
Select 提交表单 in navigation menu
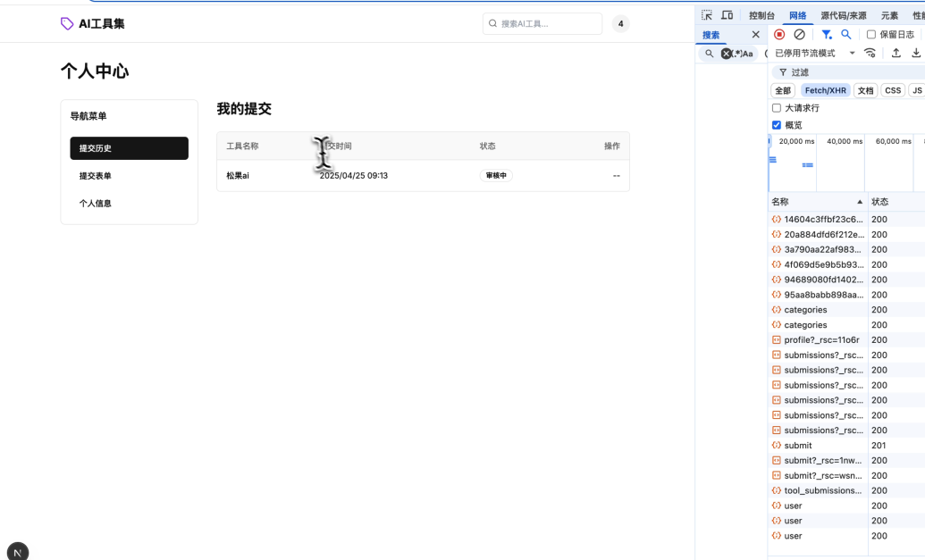coord(96,176)
